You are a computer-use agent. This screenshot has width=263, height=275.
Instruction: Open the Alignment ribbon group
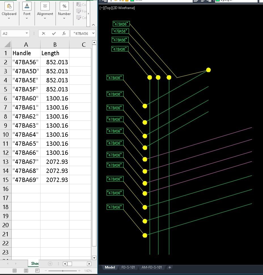point(45,10)
